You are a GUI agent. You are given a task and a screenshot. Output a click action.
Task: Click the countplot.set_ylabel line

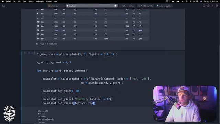[x=77, y=99]
